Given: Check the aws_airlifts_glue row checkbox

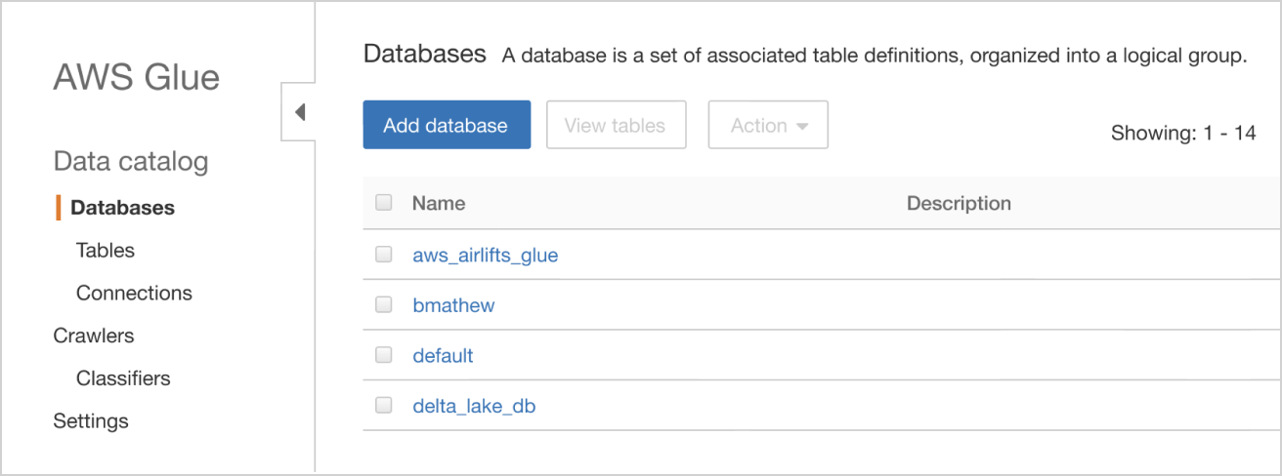Looking at the screenshot, I should 384,256.
